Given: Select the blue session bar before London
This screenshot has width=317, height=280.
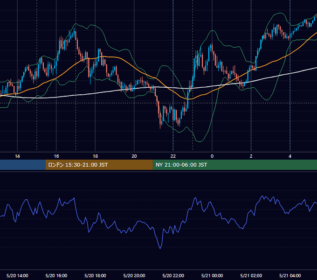Looking at the screenshot, I should pos(23,165).
